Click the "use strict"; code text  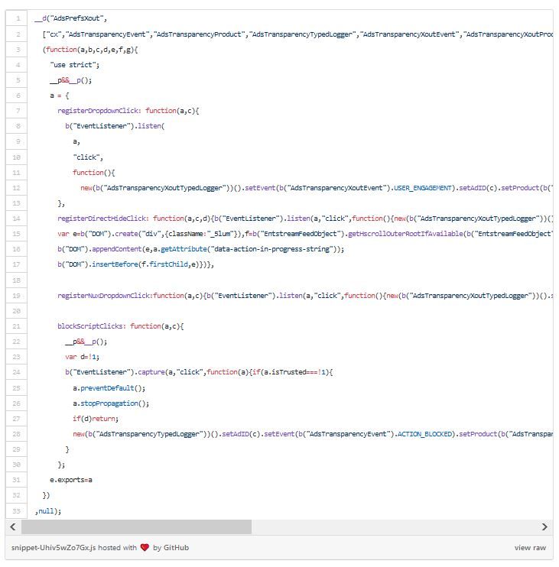[x=74, y=65]
